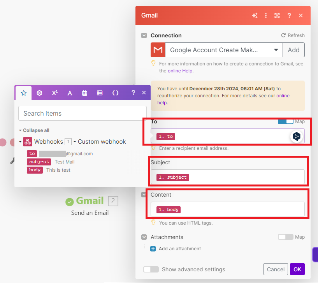Open the date functions calendar tab
This screenshot has height=283, width=318.
[84, 93]
